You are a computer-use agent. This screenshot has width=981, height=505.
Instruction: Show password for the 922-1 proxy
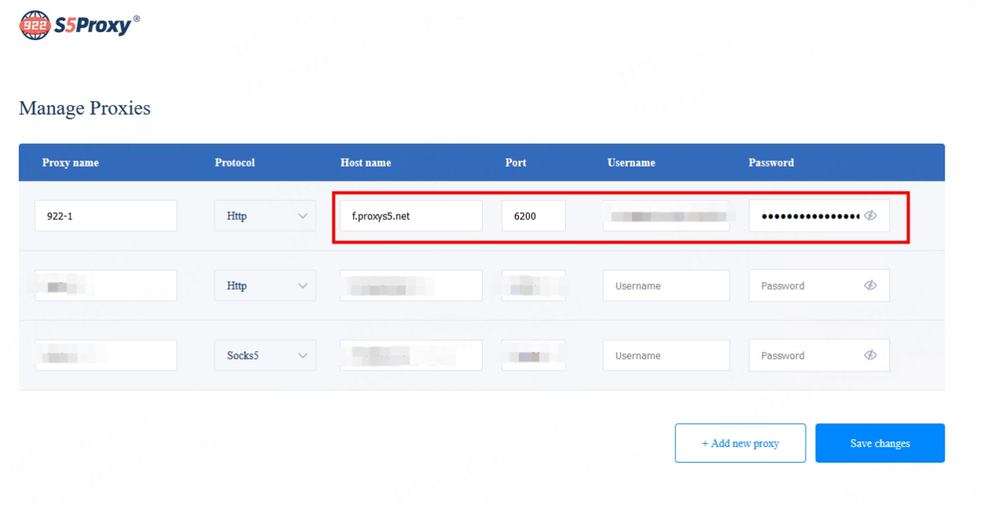pyautogui.click(x=870, y=216)
